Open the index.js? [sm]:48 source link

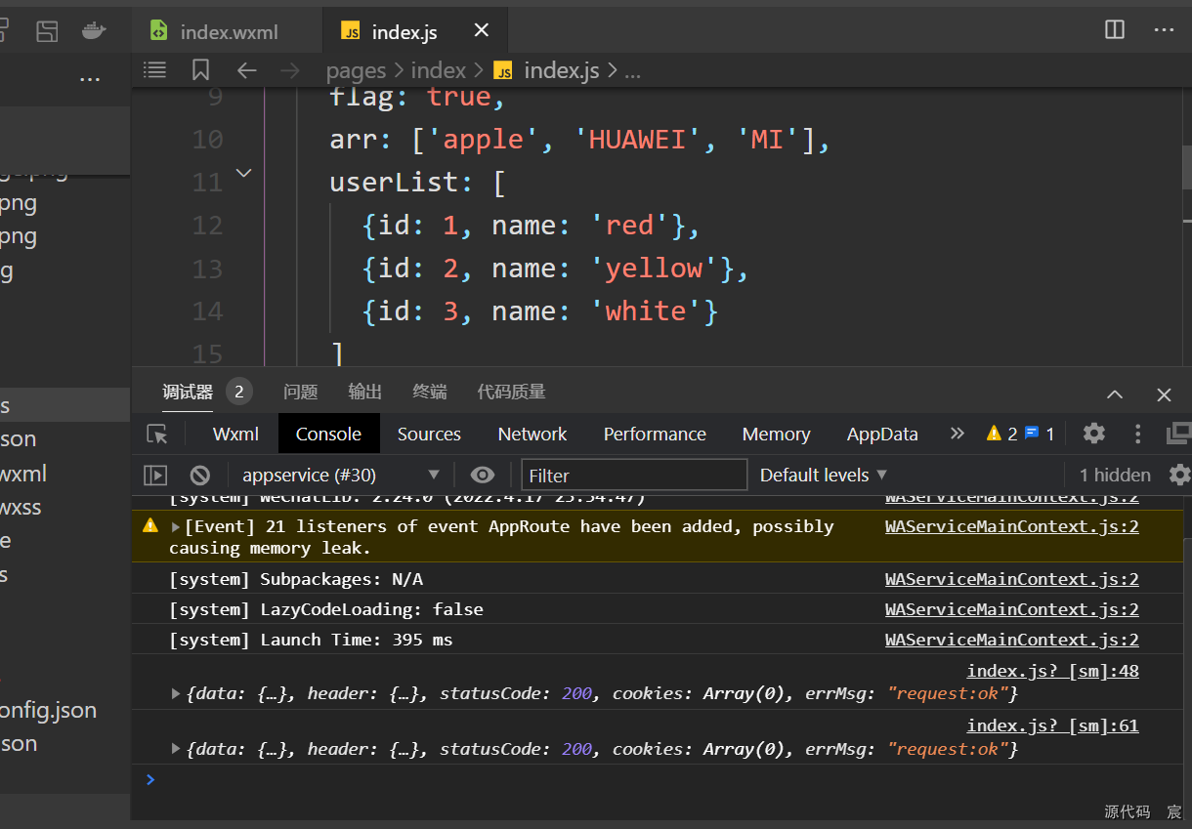(x=1052, y=671)
